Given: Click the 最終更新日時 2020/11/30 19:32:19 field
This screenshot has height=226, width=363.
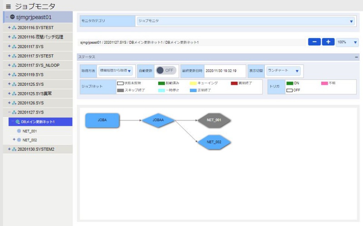Looking at the screenshot, I should (x=225, y=71).
